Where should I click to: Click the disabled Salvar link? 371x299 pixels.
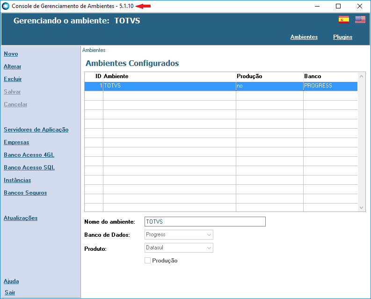coord(12,92)
